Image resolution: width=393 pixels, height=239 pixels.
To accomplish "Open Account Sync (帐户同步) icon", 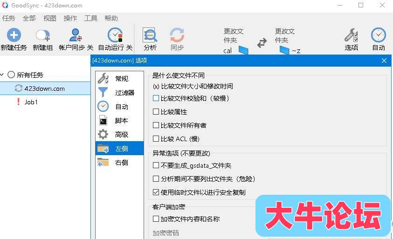I will click(76, 35).
